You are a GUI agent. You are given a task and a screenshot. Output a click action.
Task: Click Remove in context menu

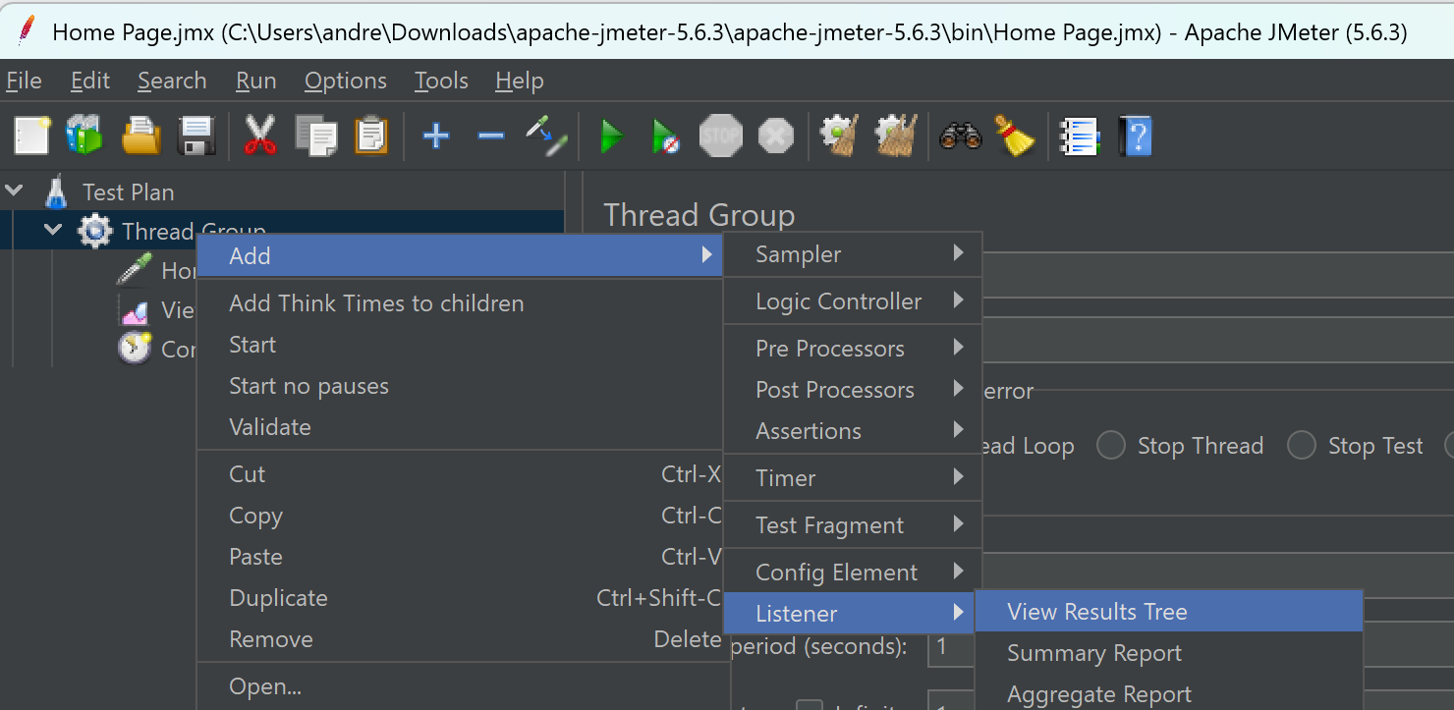(x=460, y=639)
